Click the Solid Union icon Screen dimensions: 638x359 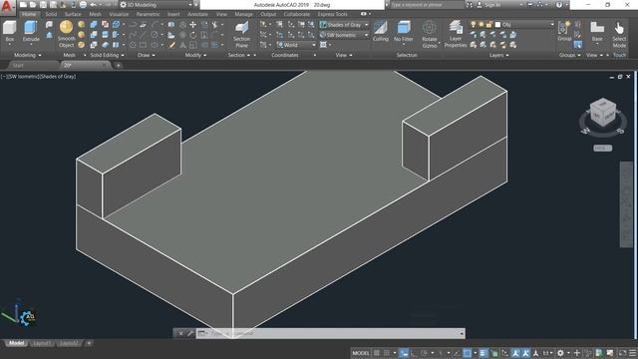pos(93,25)
